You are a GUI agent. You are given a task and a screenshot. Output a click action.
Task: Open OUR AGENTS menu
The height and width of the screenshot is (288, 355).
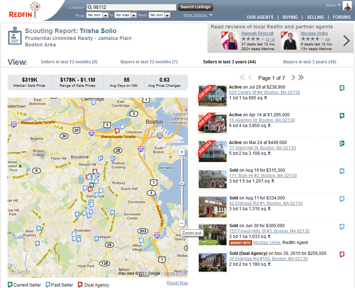[260, 17]
